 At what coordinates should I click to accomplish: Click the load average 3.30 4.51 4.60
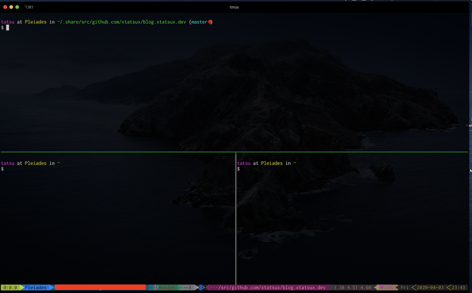pos(352,287)
